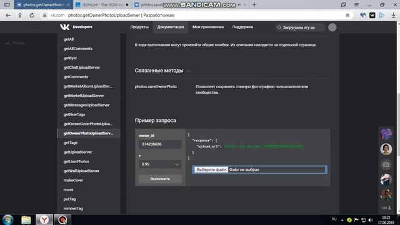
Task: Open the getComments method
Action: point(76,77)
